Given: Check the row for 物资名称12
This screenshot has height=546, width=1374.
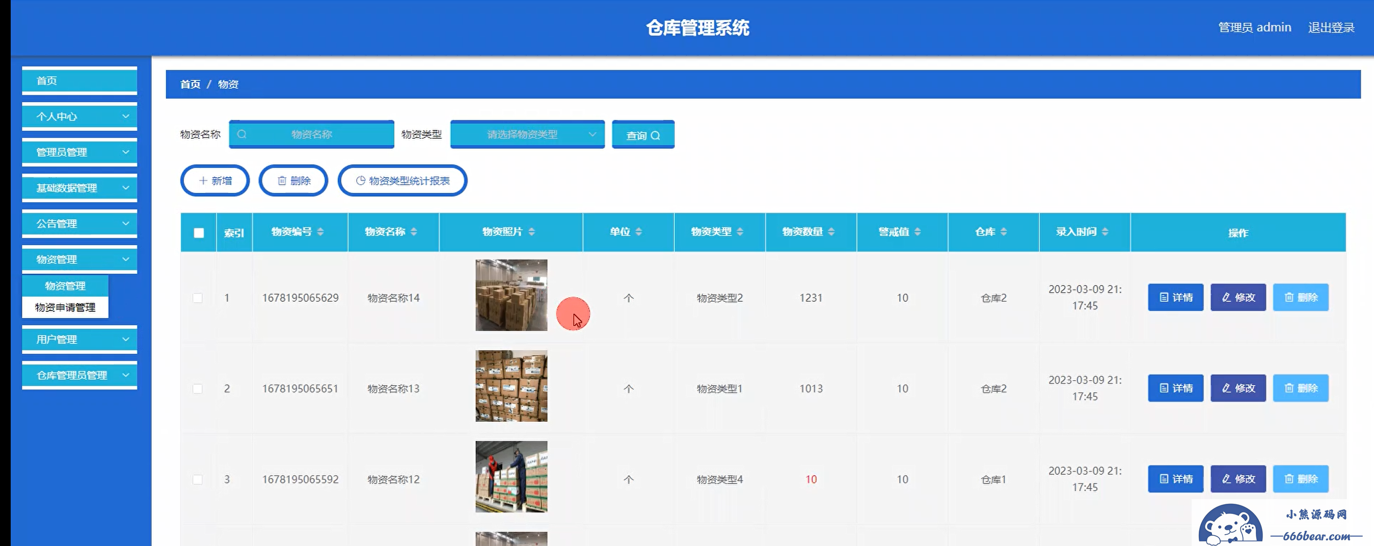Looking at the screenshot, I should (197, 479).
